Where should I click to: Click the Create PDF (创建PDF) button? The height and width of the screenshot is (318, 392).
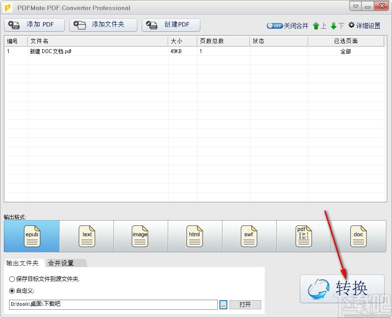[x=171, y=25]
